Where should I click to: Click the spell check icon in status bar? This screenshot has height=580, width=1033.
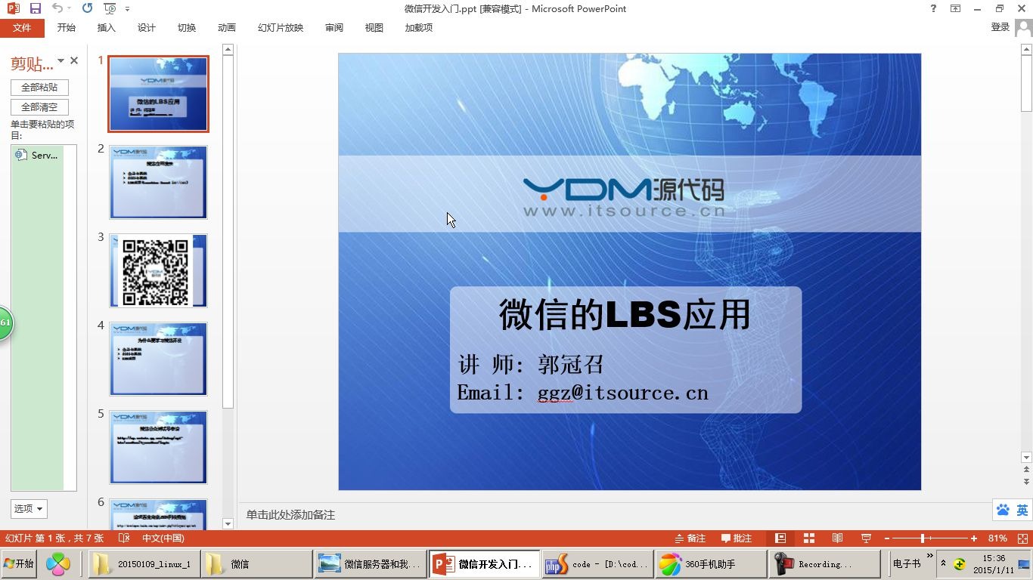click(125, 538)
